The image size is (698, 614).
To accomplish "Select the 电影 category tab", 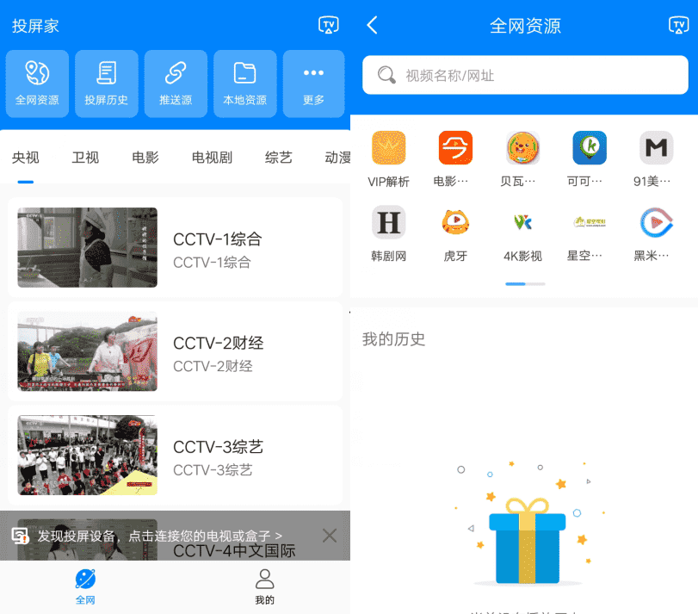I will coord(145,158).
